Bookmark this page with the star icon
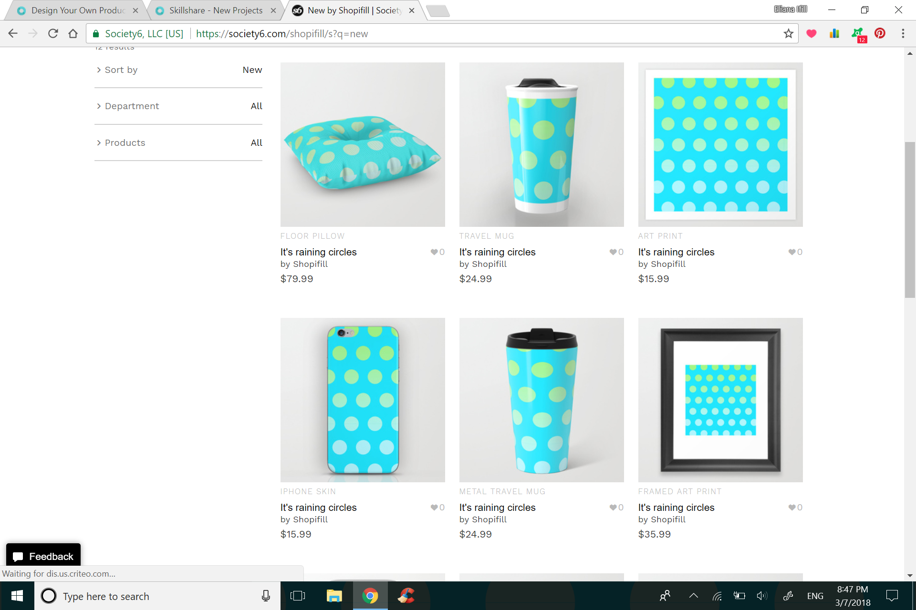Screen dimensions: 916x610 pos(788,33)
